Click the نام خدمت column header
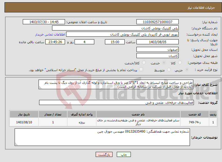This screenshot has height=162, width=222. point(138,114)
